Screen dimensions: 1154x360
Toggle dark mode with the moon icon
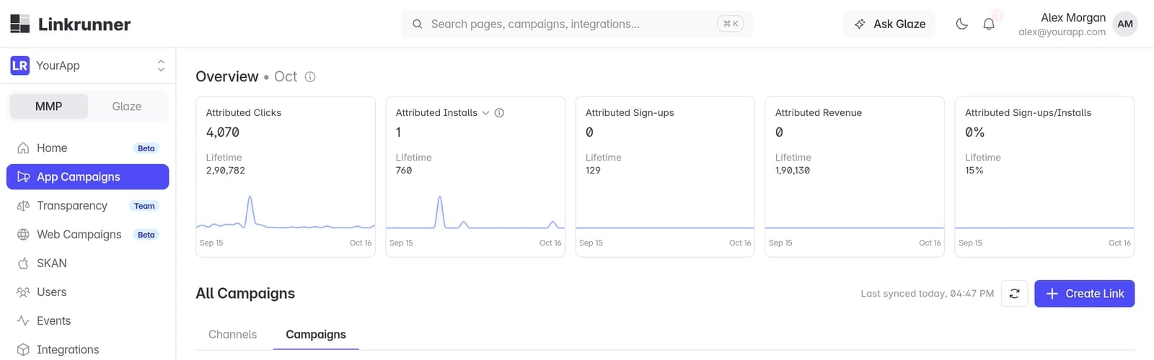tap(961, 24)
